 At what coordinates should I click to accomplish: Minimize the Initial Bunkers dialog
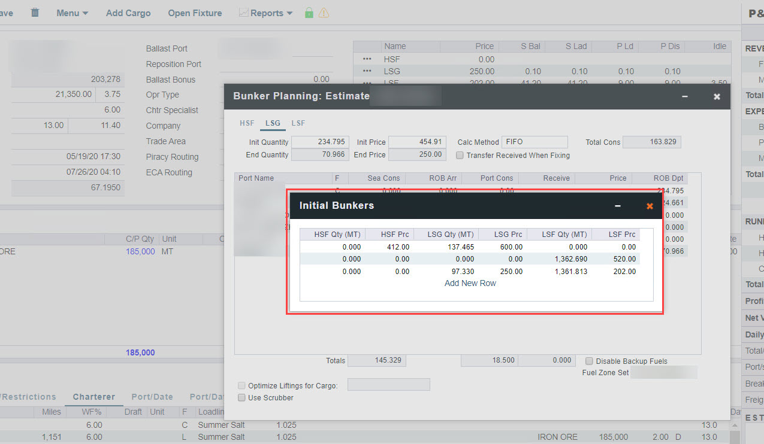tap(618, 206)
